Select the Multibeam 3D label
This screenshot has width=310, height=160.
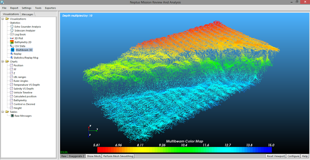click(24, 50)
